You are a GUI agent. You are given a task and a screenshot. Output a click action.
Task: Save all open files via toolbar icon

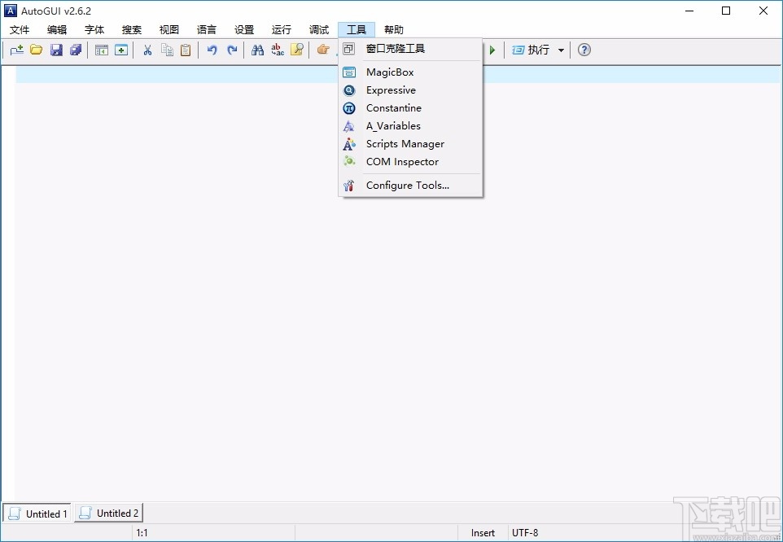(x=76, y=50)
